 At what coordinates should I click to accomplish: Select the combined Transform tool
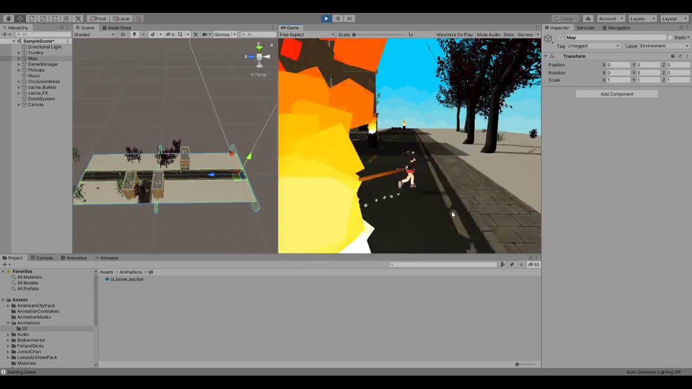point(66,18)
